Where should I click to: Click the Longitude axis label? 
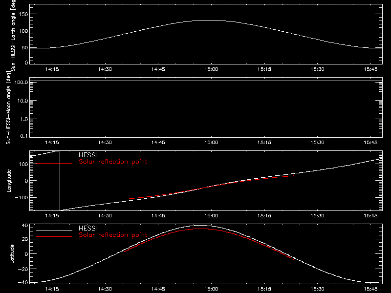(x=9, y=181)
